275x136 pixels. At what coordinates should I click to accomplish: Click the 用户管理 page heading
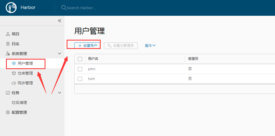[89, 31]
